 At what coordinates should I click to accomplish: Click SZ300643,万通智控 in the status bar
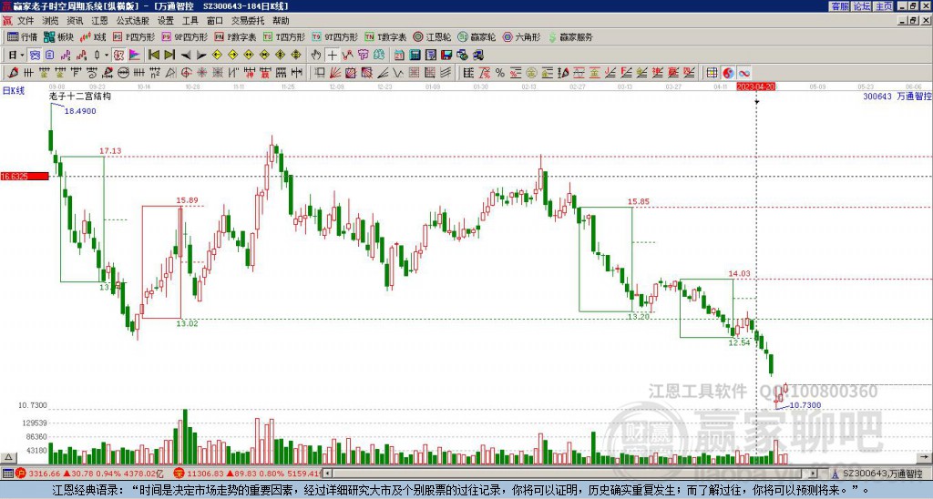coord(882,474)
